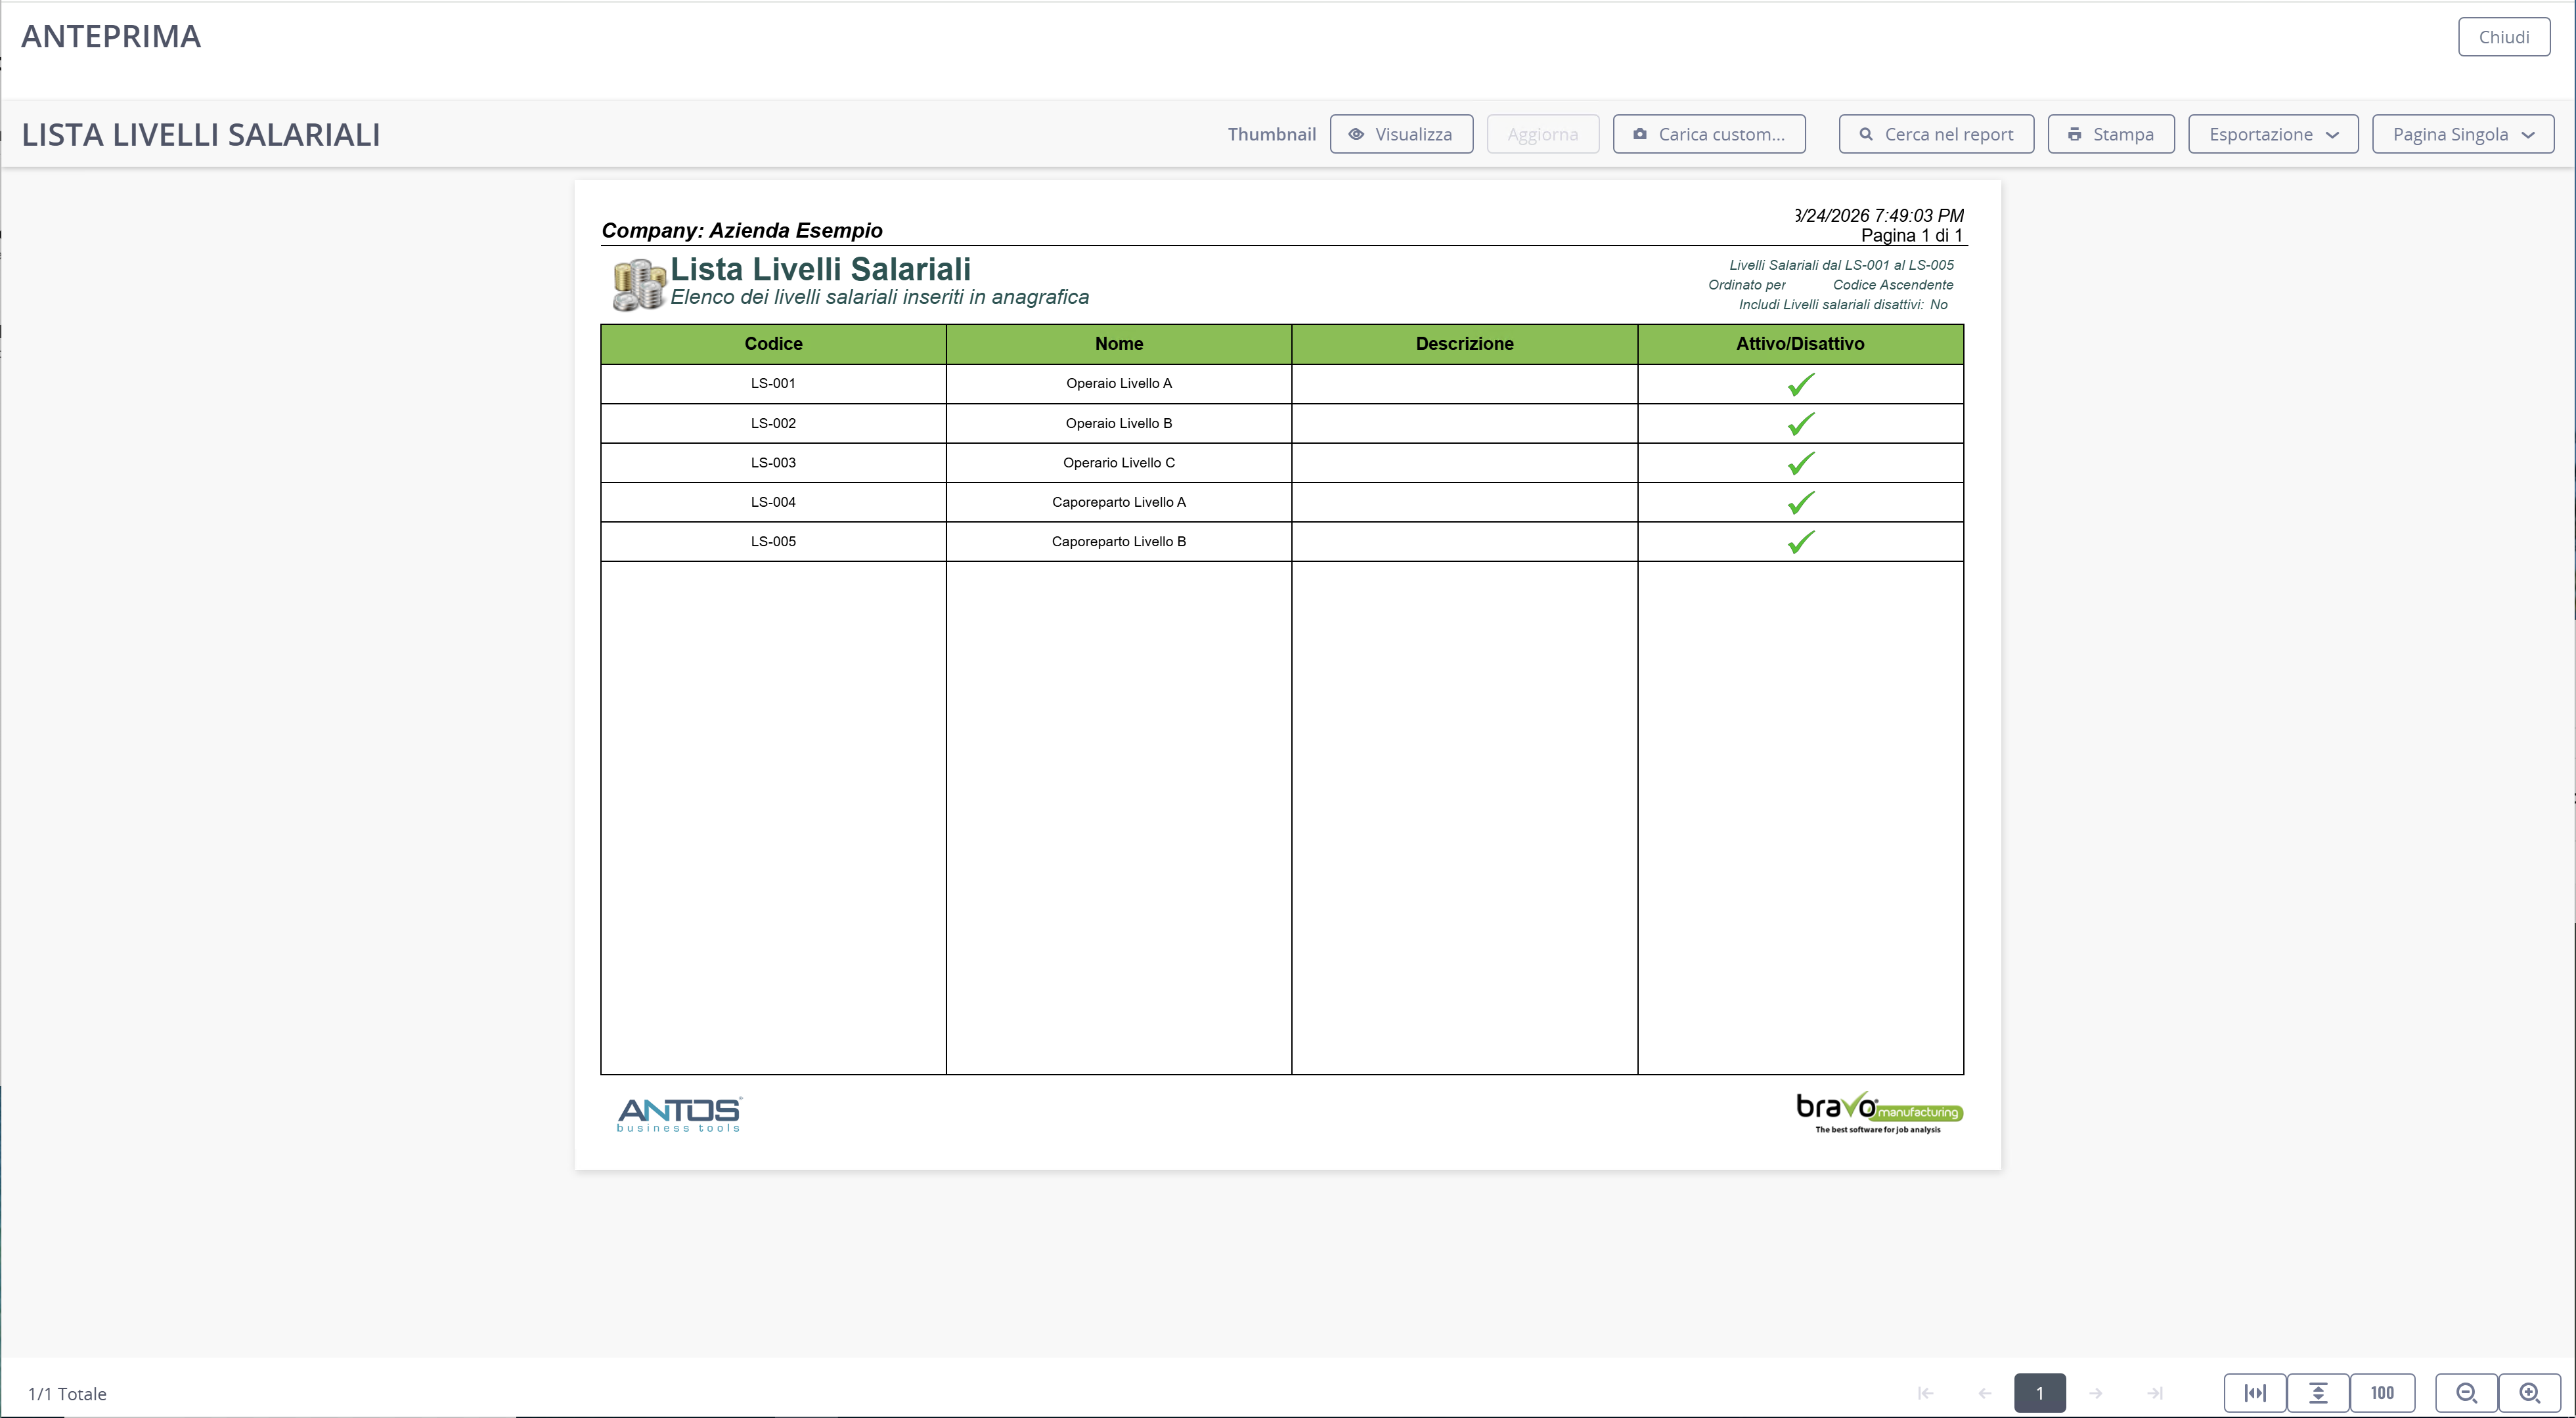Screen dimensions: 2576x1418
Task: Zoom out of the report preview
Action: [x=2466, y=1393]
